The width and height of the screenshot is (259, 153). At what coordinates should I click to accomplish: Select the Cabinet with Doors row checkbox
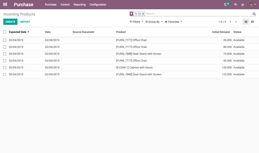pyautogui.click(x=4, y=67)
